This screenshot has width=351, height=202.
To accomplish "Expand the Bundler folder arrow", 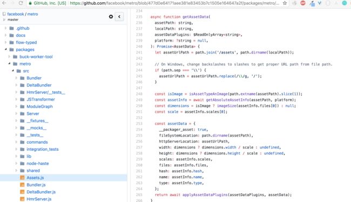I will (16, 78).
